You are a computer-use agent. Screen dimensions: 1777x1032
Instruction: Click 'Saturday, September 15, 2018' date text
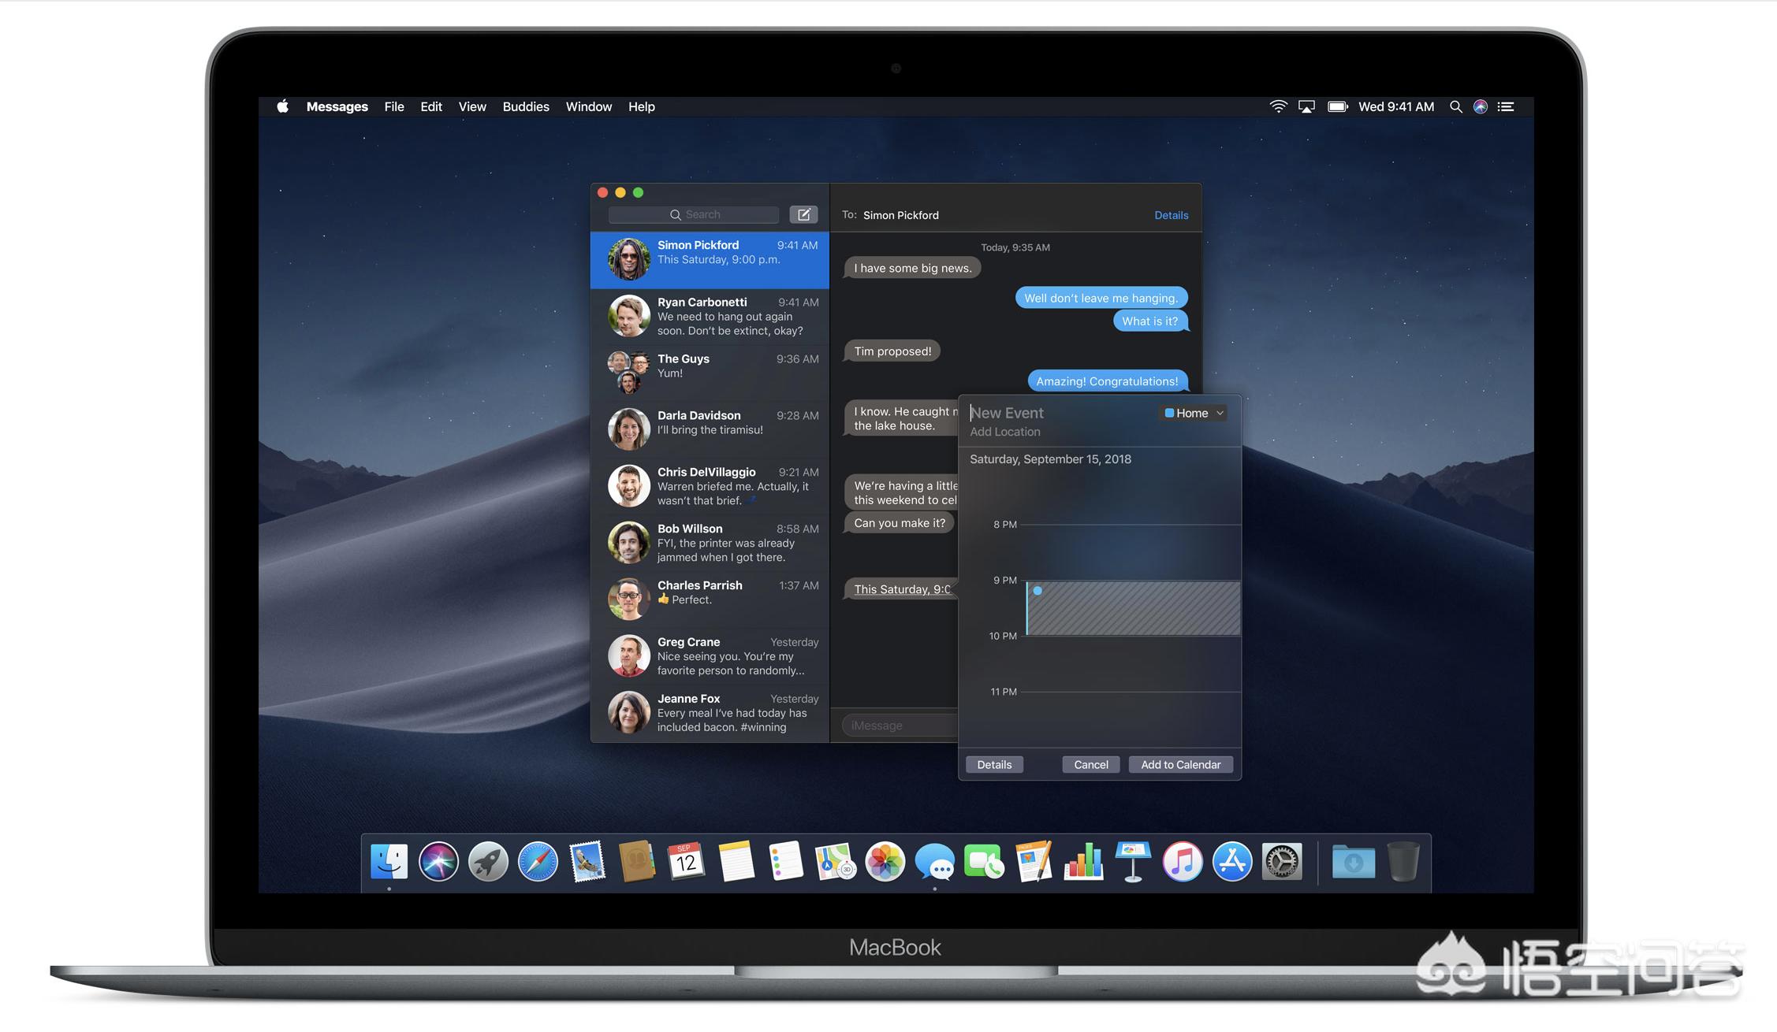tap(1050, 459)
